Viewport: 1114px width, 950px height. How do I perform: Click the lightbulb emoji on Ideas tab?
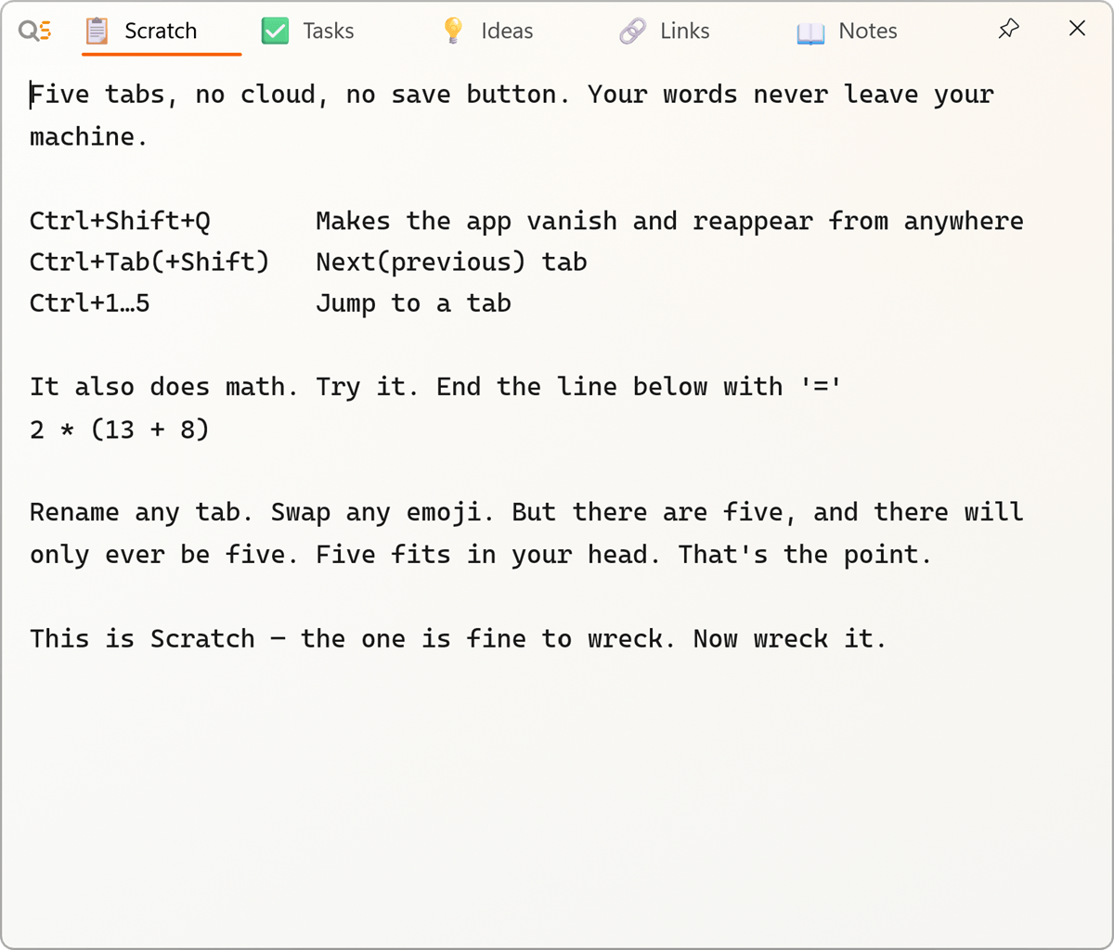coord(453,31)
